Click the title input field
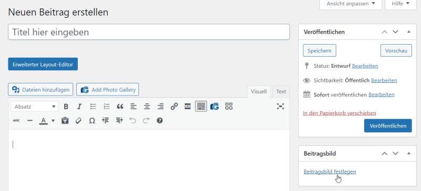421x191 pixels. (149, 32)
